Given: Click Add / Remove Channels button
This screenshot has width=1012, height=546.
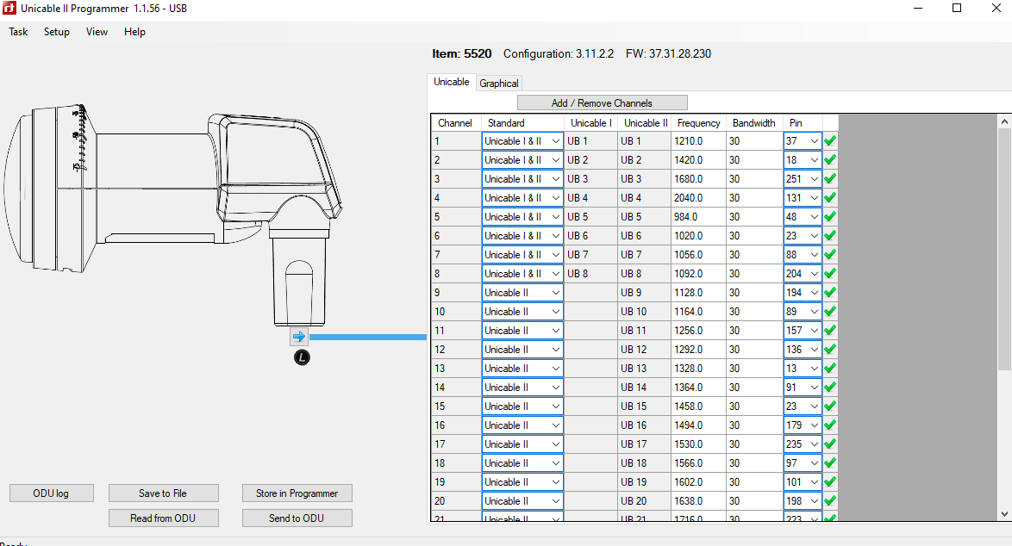Looking at the screenshot, I should tap(602, 102).
